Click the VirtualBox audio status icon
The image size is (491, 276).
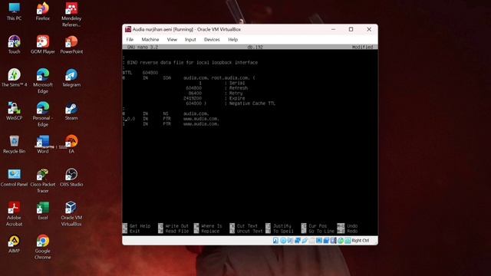290,240
